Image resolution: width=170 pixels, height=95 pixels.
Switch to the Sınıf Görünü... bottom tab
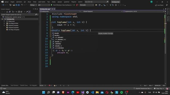click(x=15, y=85)
